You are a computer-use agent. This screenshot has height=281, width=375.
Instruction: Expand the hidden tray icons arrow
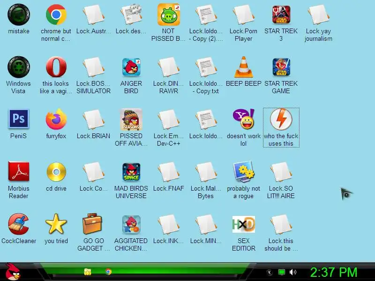[x=270, y=272]
